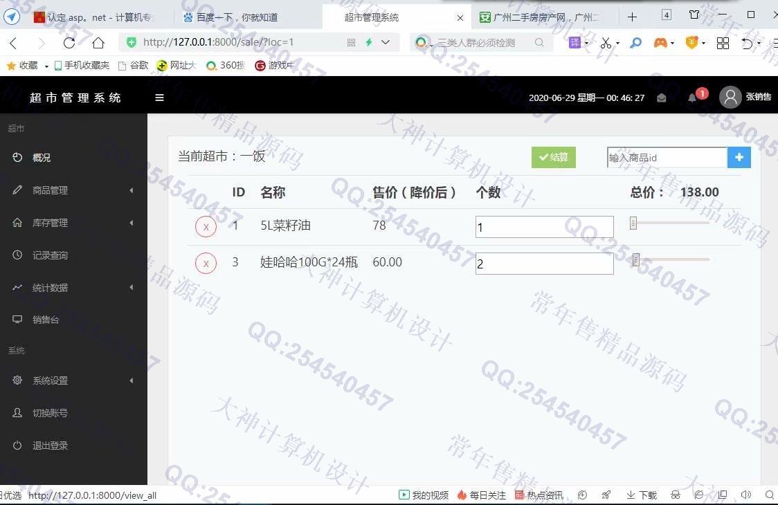This screenshot has height=505, width=778.
Task: Switch to 认定 asp。net browser tab
Action: [x=94, y=17]
